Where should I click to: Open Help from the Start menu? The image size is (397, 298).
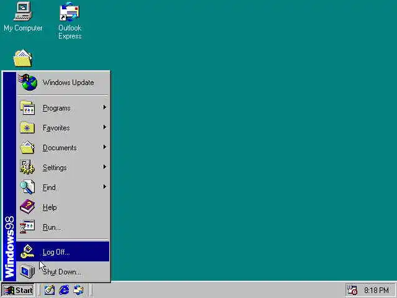click(x=63, y=207)
